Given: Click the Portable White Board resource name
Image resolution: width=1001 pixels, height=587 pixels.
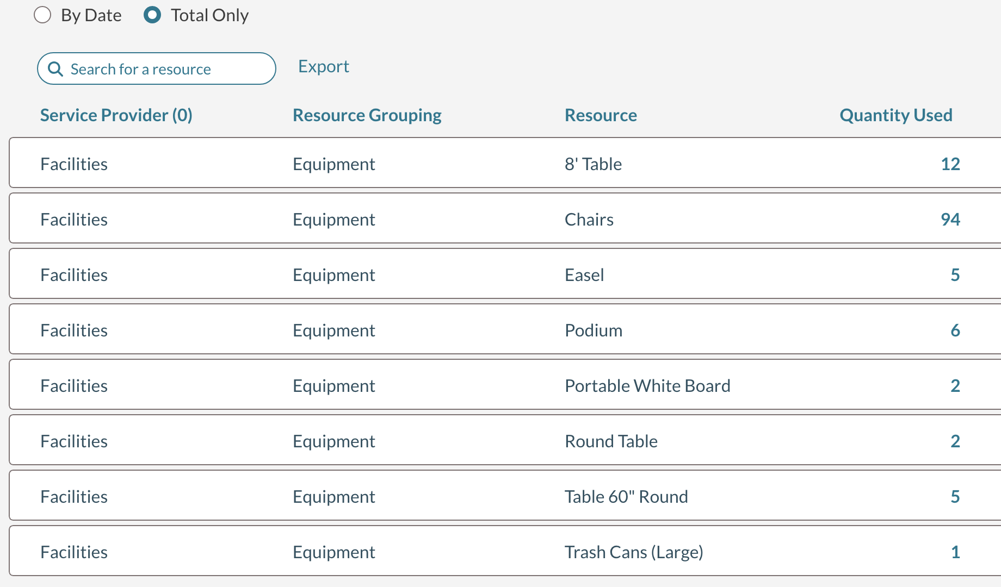Looking at the screenshot, I should 647,385.
